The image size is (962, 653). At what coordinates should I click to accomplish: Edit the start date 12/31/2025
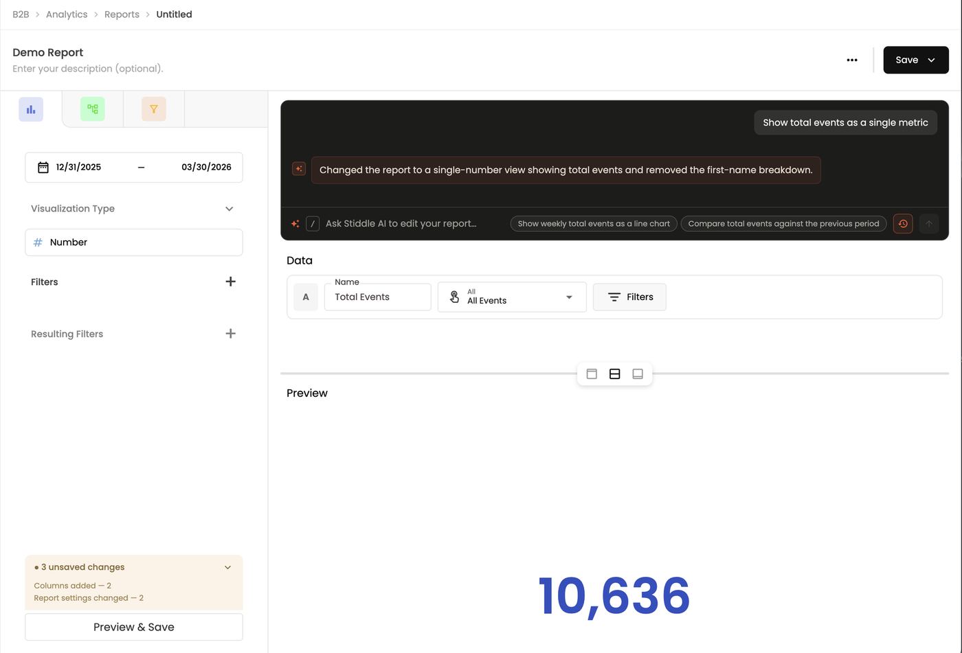(78, 168)
